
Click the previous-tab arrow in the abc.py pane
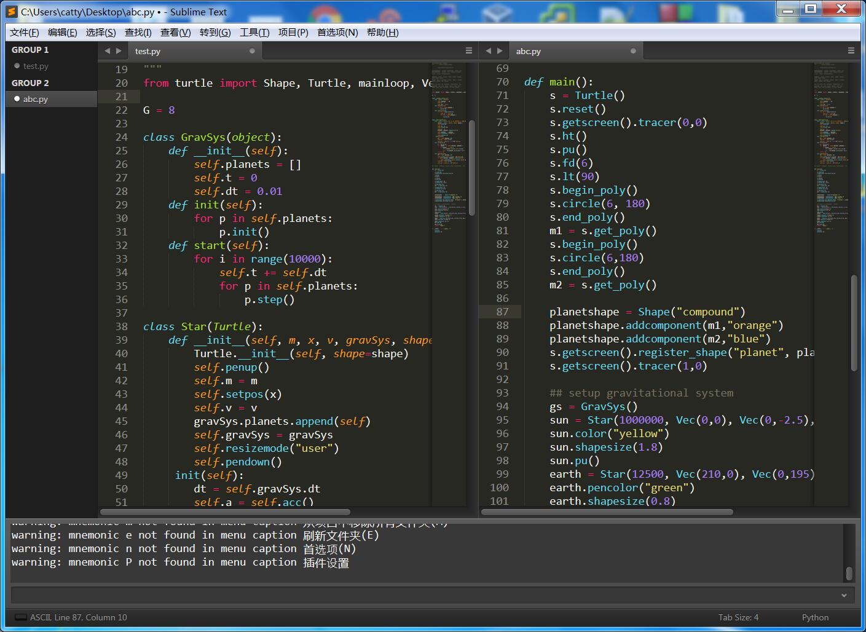pos(489,51)
